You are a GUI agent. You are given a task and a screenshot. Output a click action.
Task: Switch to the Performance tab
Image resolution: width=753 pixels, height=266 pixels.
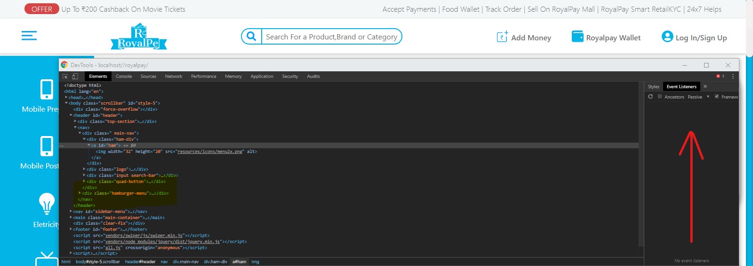[x=204, y=76]
